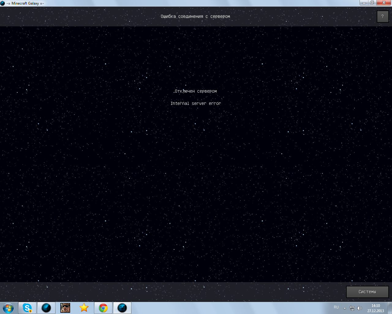The image size is (392, 314).
Task: Click the Системы button
Action: click(367, 292)
